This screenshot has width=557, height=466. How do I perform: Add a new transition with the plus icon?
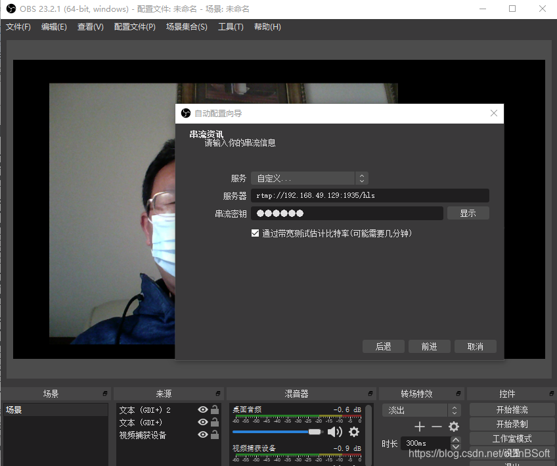(x=420, y=426)
